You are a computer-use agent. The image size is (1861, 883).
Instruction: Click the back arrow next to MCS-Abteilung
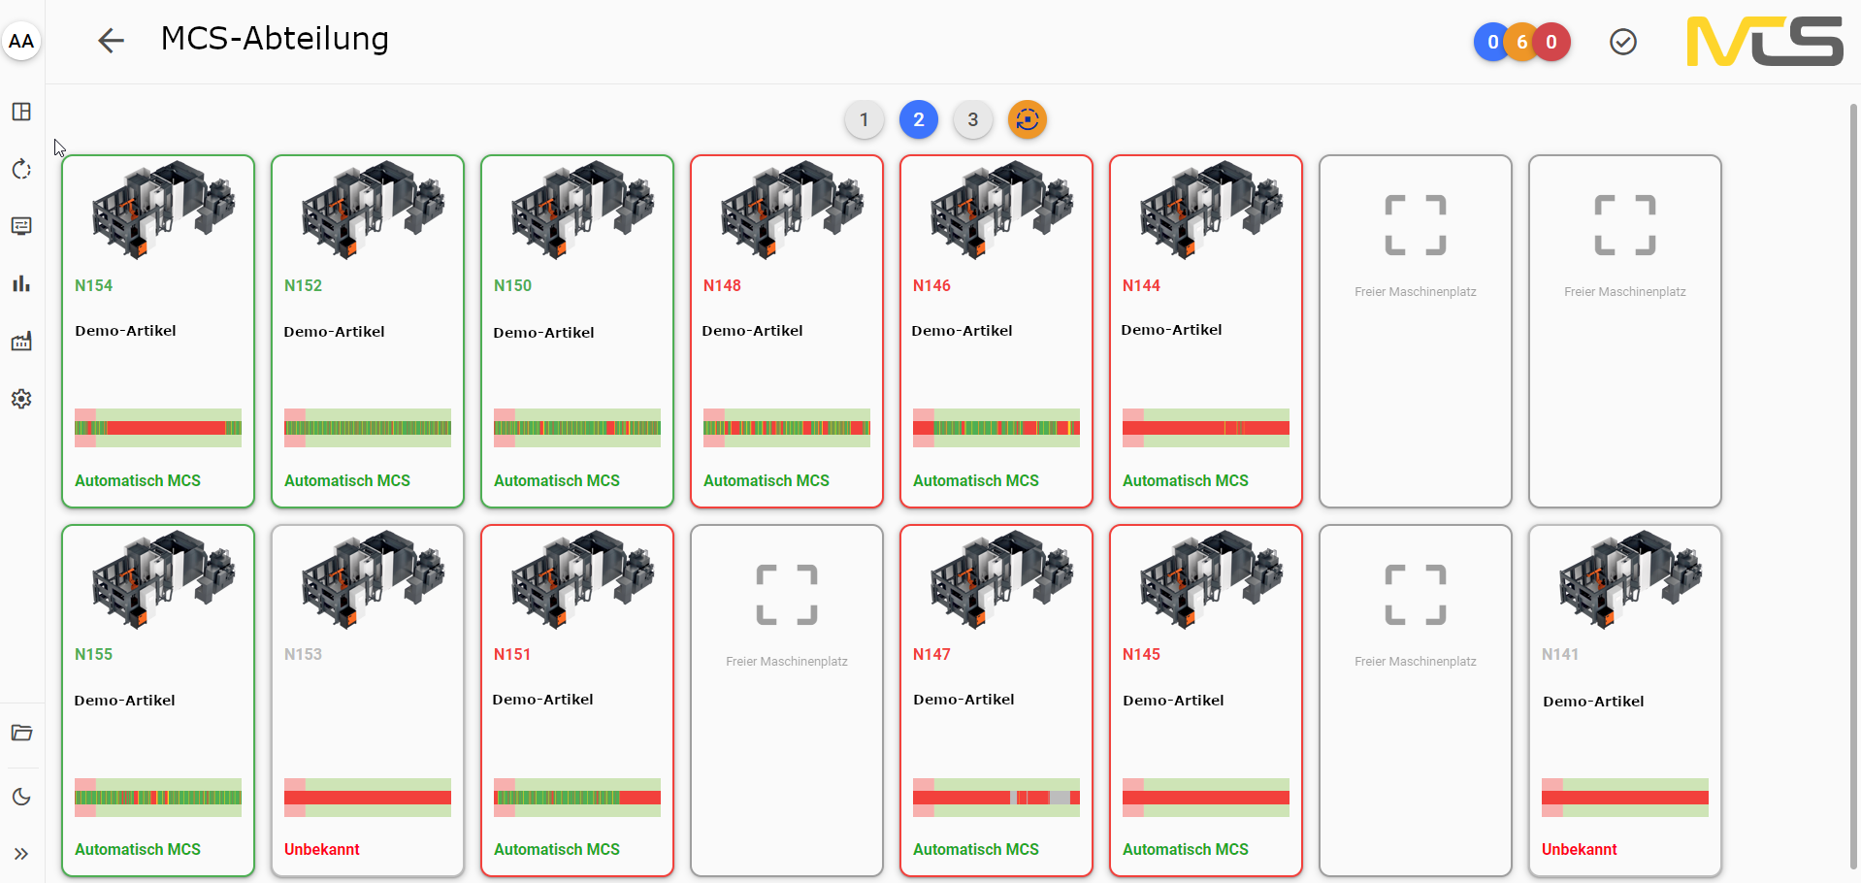pyautogui.click(x=112, y=41)
